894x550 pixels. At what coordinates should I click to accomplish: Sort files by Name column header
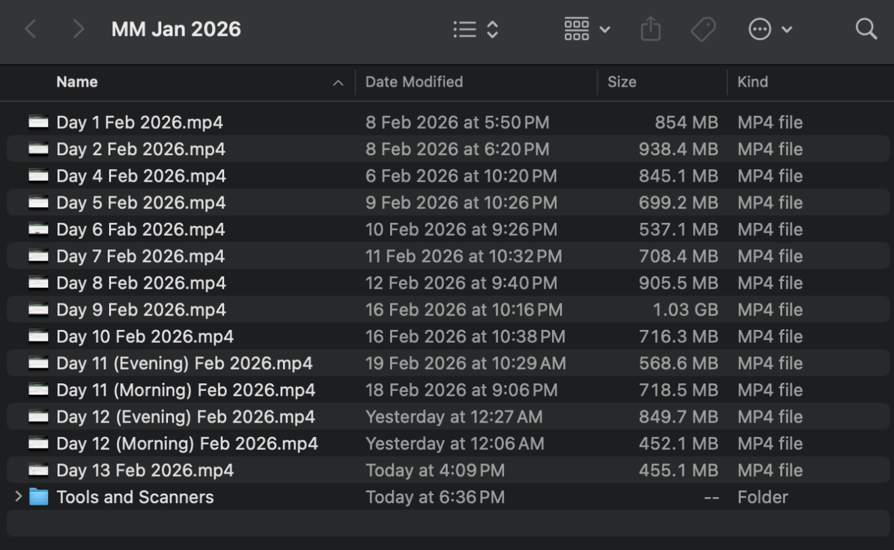click(77, 82)
